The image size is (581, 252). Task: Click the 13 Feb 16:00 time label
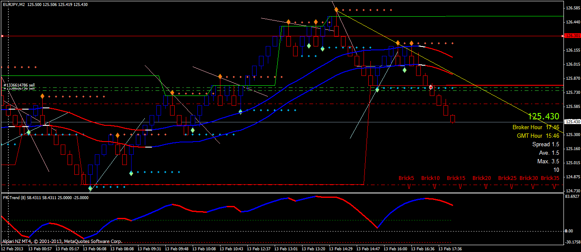pos(395,248)
